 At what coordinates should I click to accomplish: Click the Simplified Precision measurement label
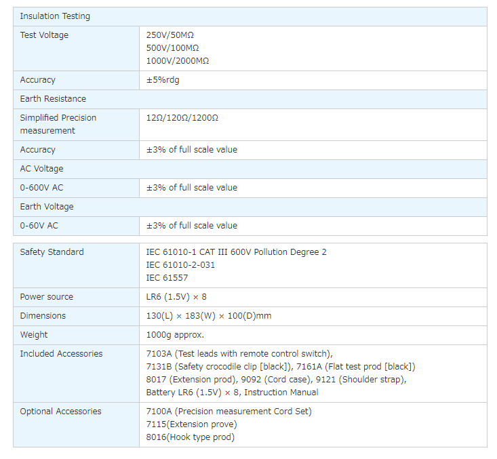pyautogui.click(x=58, y=124)
